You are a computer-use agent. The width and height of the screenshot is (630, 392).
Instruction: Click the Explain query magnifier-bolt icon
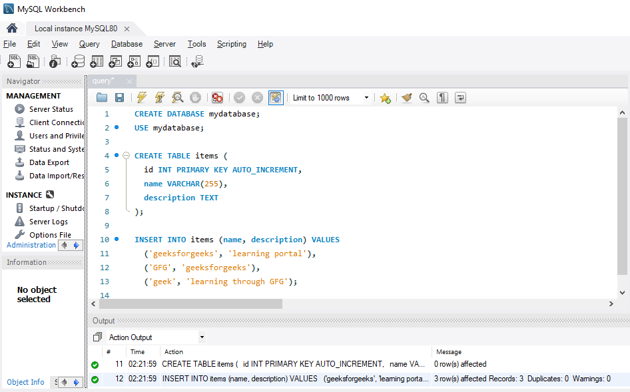tap(177, 98)
